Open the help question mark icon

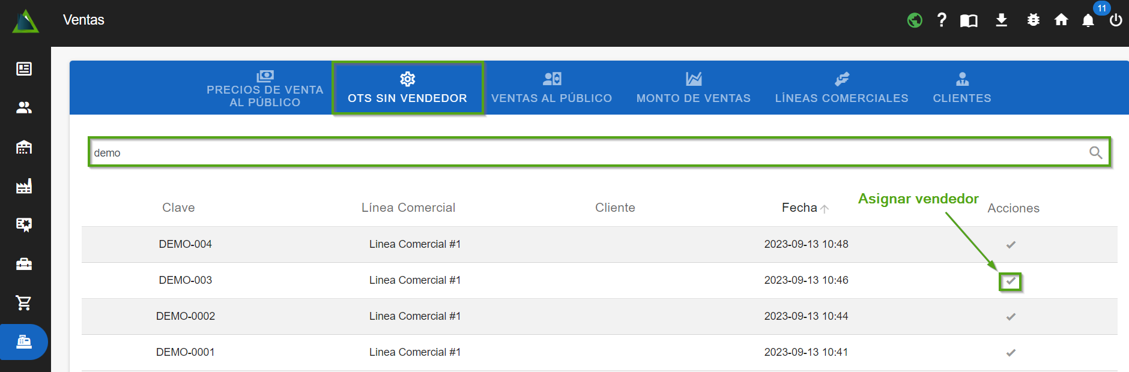pos(942,20)
